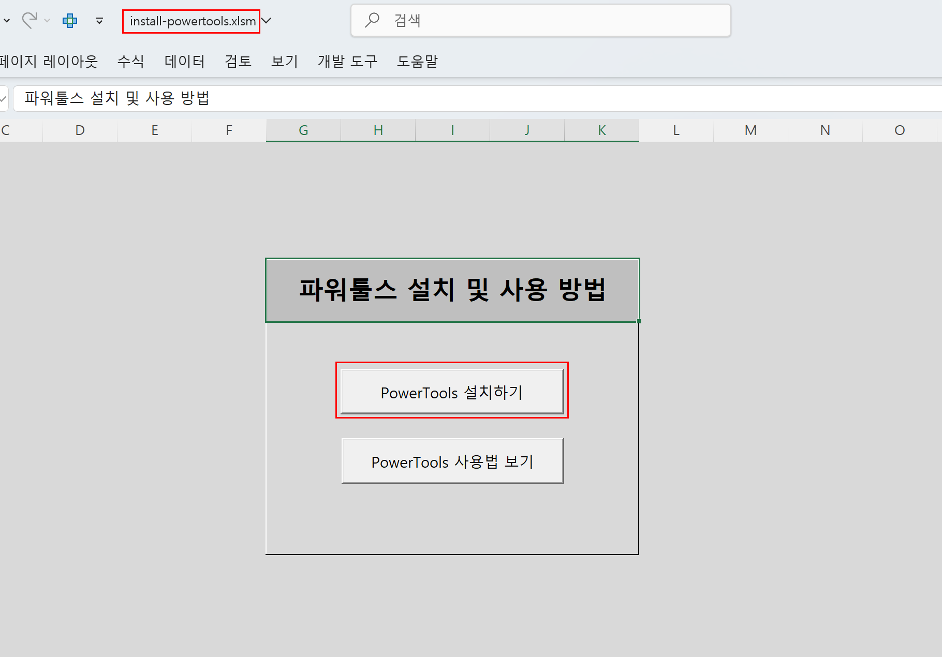Open the Redo history dropdown arrow
Viewport: 942px width, 657px height.
[47, 21]
